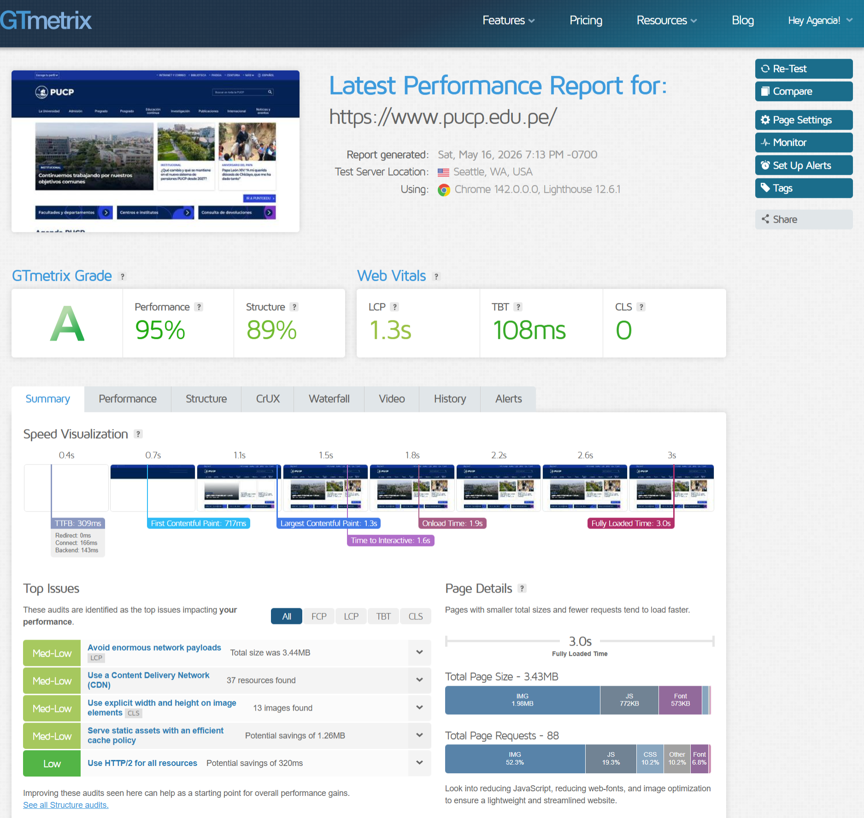This screenshot has height=818, width=864.
Task: Click the Largest Contentful Paint 1.3s marker
Action: (329, 524)
